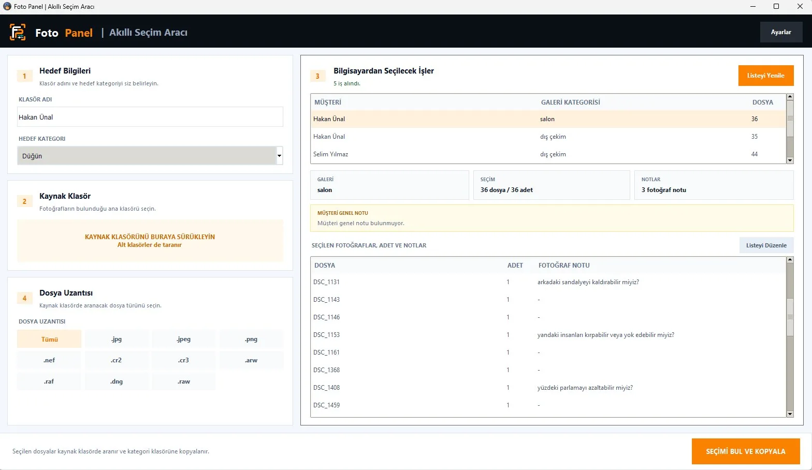Select the Tümü file extension option
Screen dimensions: 812x470
49,339
